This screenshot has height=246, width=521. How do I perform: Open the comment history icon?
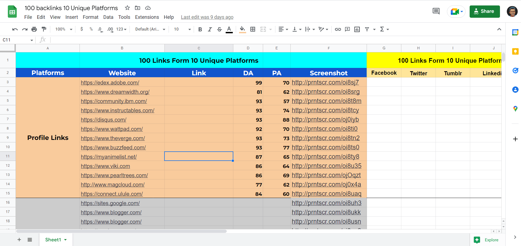(436, 11)
